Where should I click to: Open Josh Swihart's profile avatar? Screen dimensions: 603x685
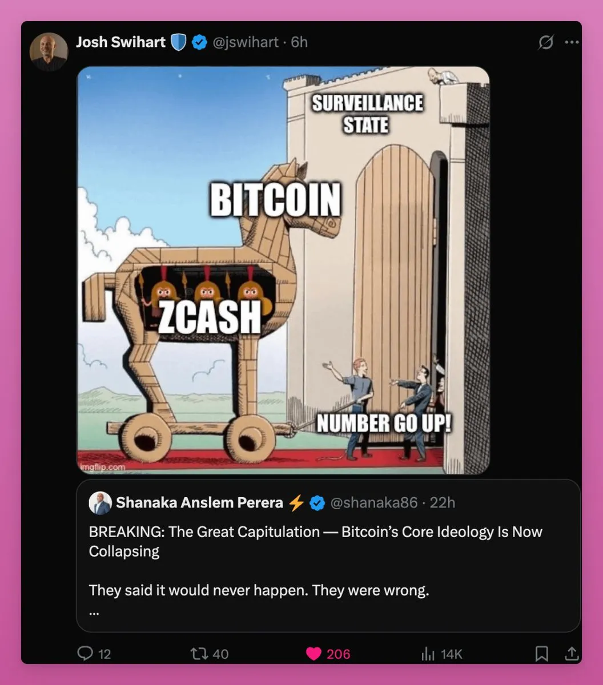click(49, 52)
